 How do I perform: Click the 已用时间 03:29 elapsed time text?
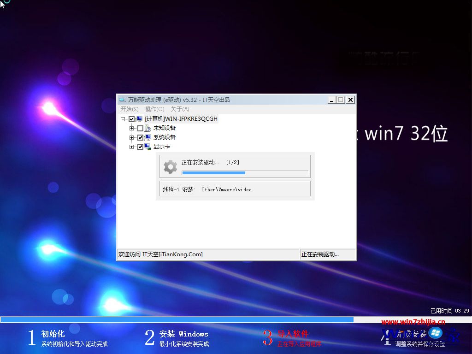[x=449, y=311]
